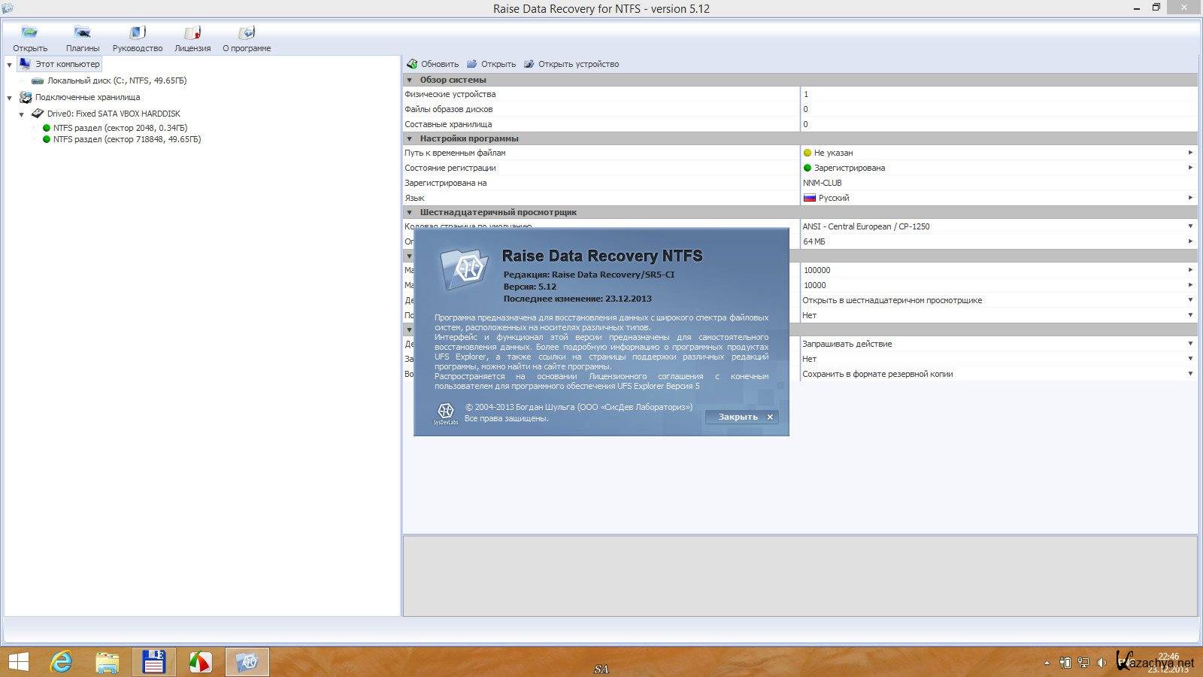Click the О программе about icon

(246, 33)
